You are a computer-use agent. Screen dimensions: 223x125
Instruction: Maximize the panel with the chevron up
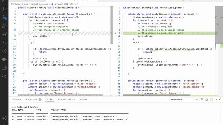click(x=216, y=99)
